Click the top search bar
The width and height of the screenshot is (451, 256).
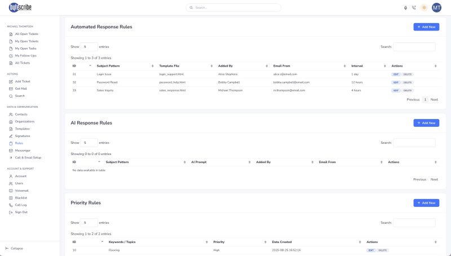pyautogui.click(x=225, y=8)
